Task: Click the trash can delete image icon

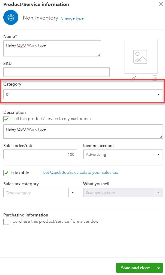Action: pos(155,77)
